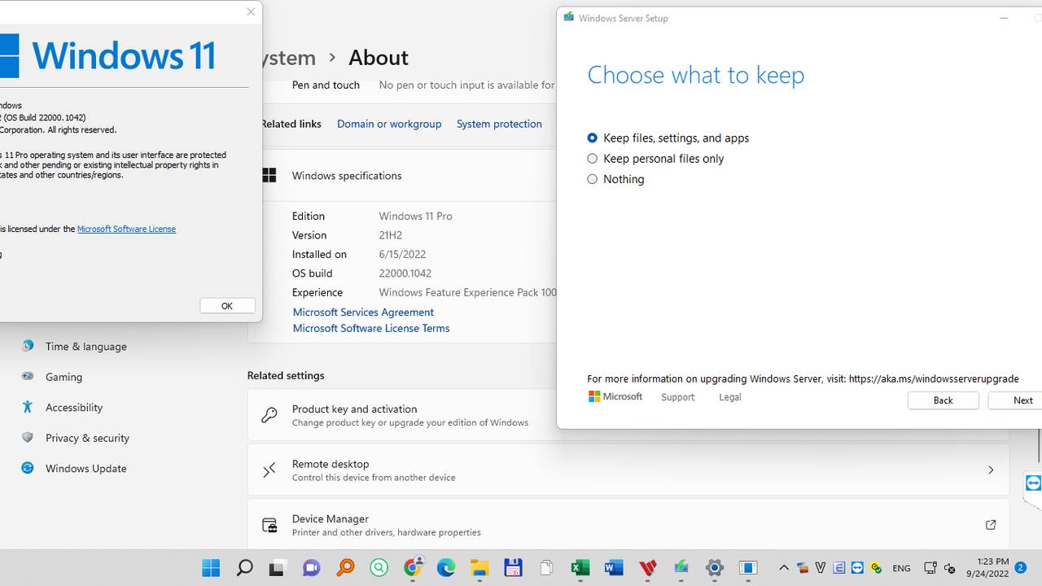Launch the purple Chat camera icon in taskbar
Image resolution: width=1042 pixels, height=586 pixels.
[311, 567]
